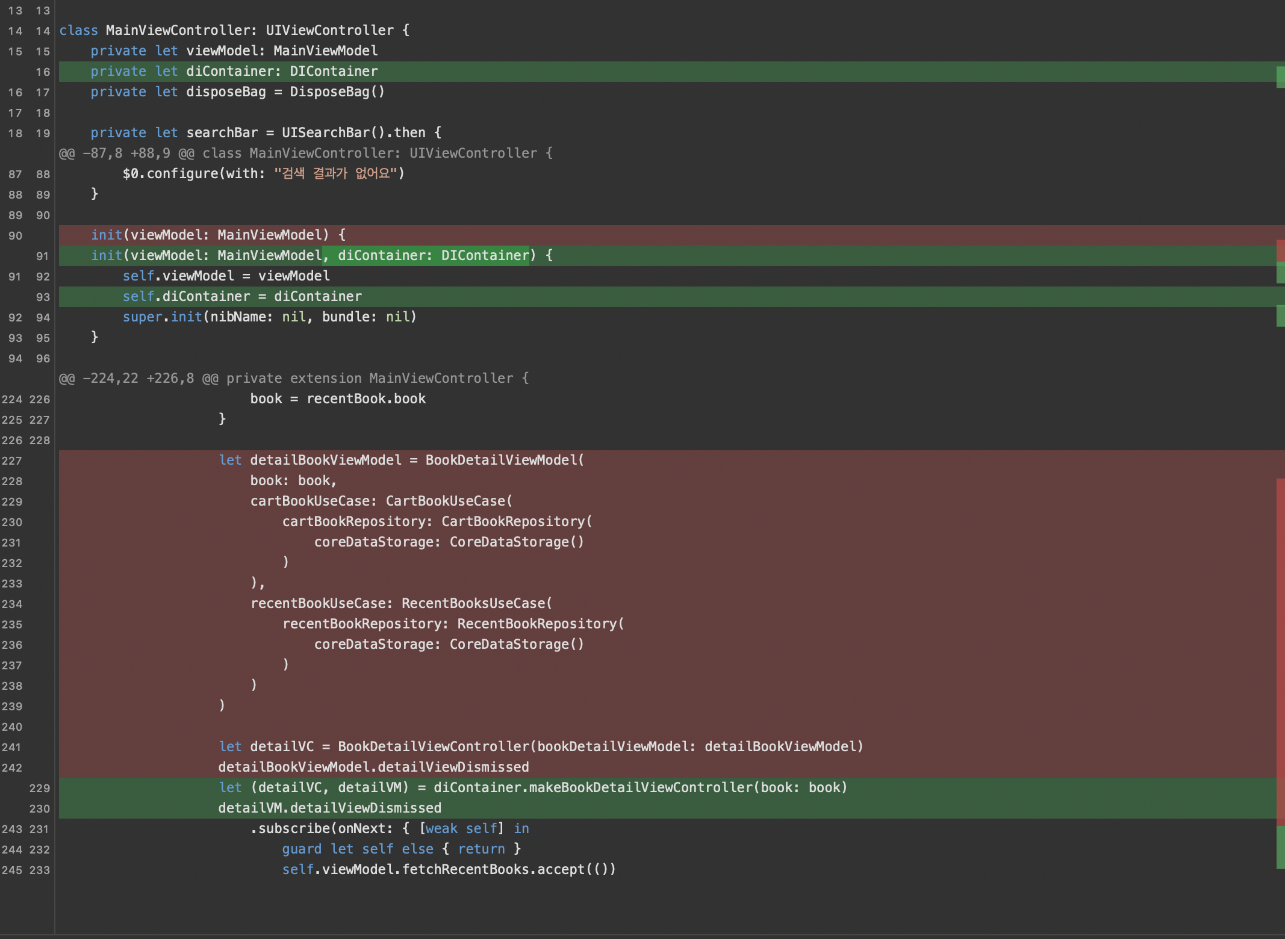Select added line 'private let diContainer: DIContainer'
This screenshot has width=1285, height=939.
click(234, 72)
